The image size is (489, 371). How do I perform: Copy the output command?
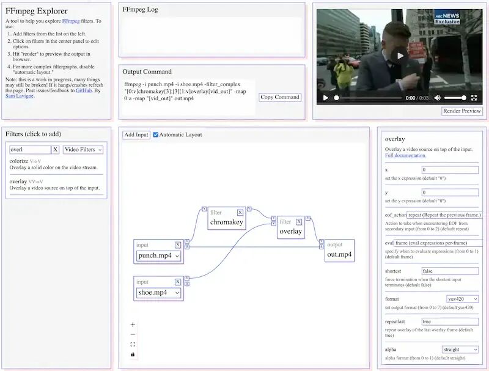coord(280,97)
